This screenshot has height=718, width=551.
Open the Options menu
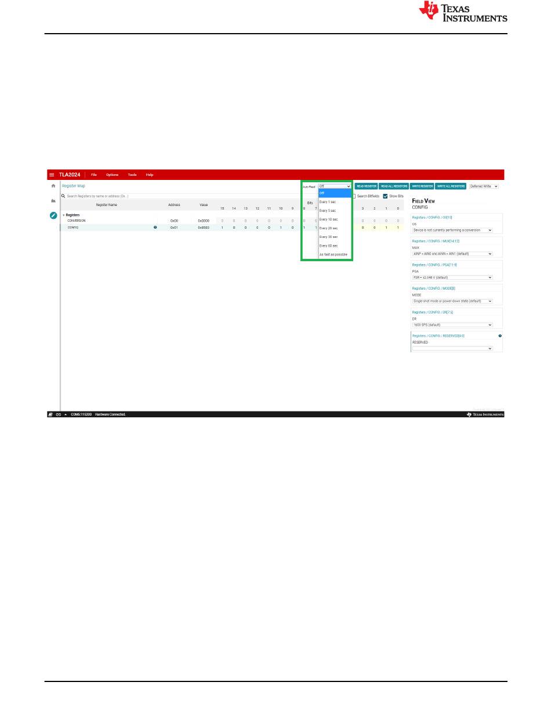click(112, 175)
